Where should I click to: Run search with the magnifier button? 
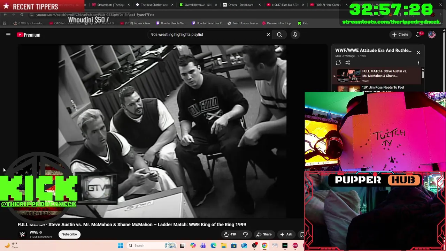point(279,35)
